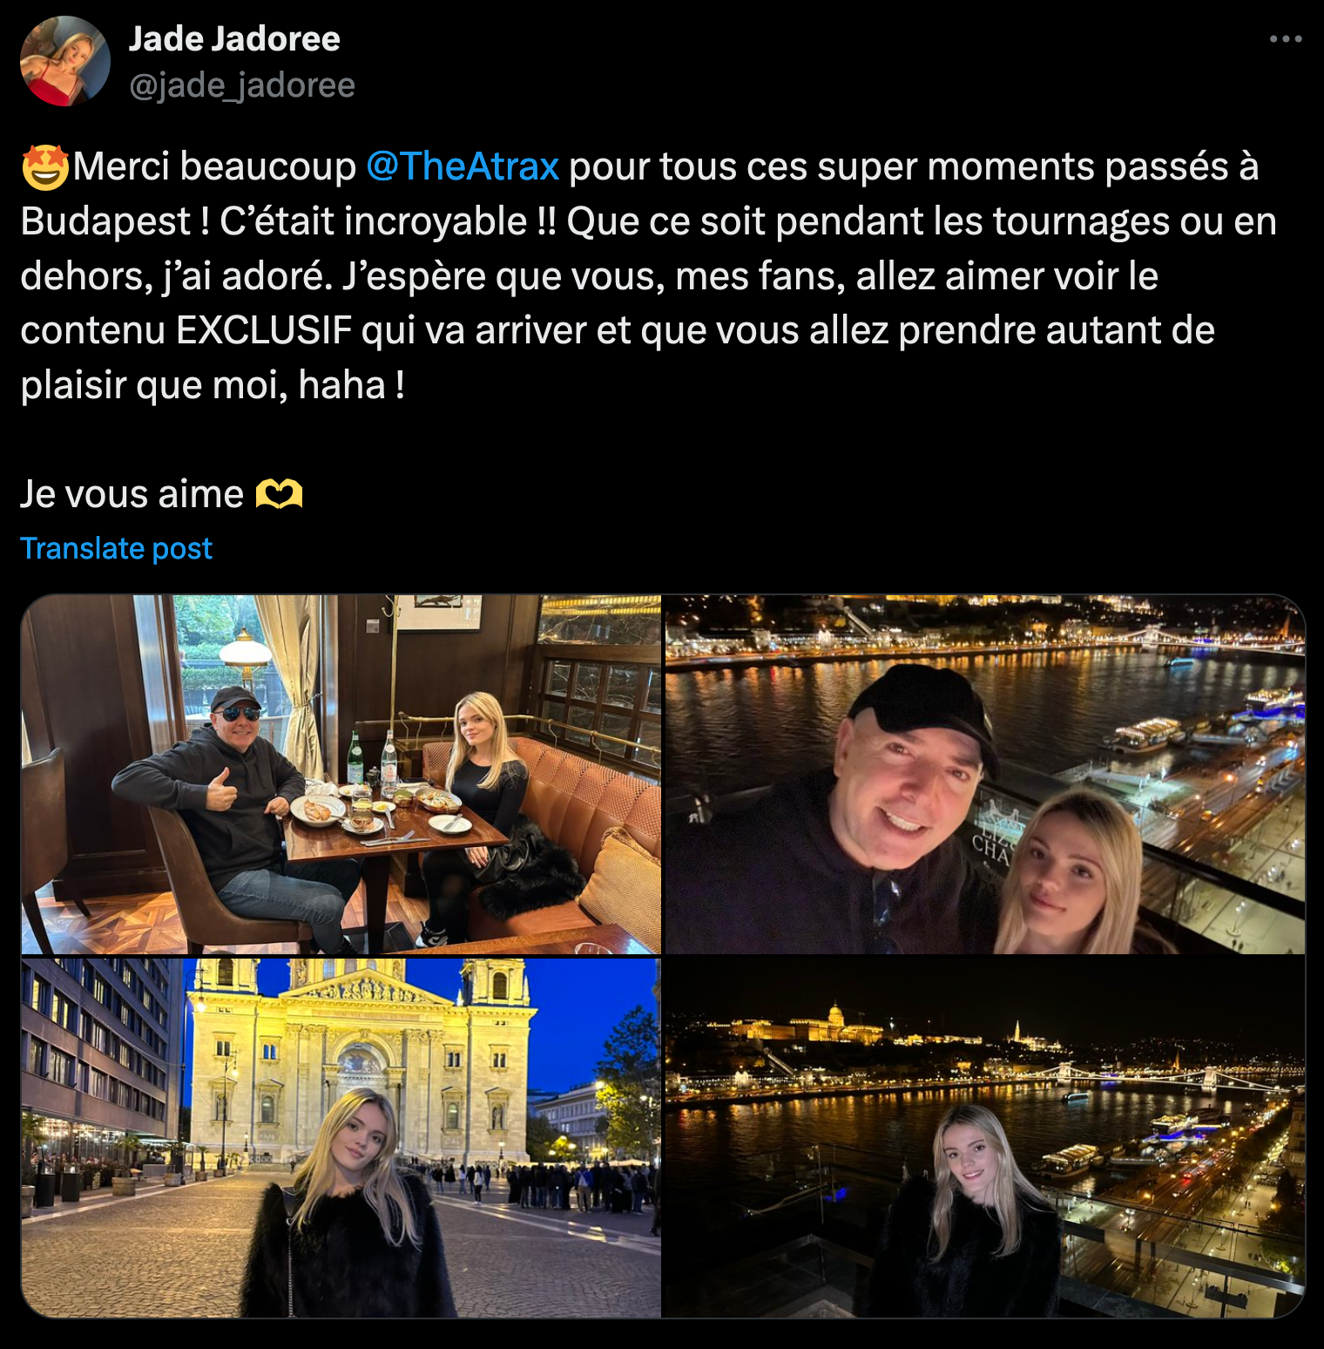Click the heart hands emoji

click(279, 495)
